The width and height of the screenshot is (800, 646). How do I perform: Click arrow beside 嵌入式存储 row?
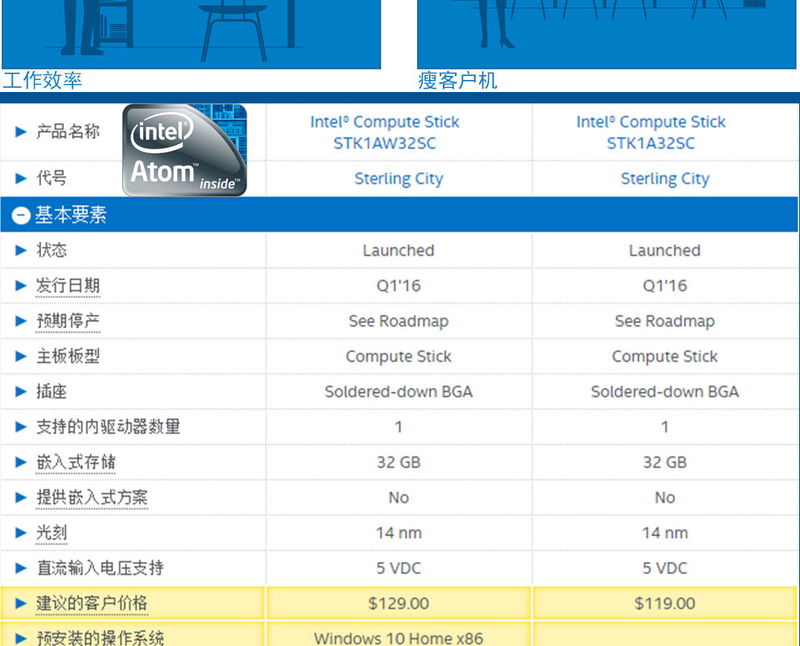pos(21,463)
